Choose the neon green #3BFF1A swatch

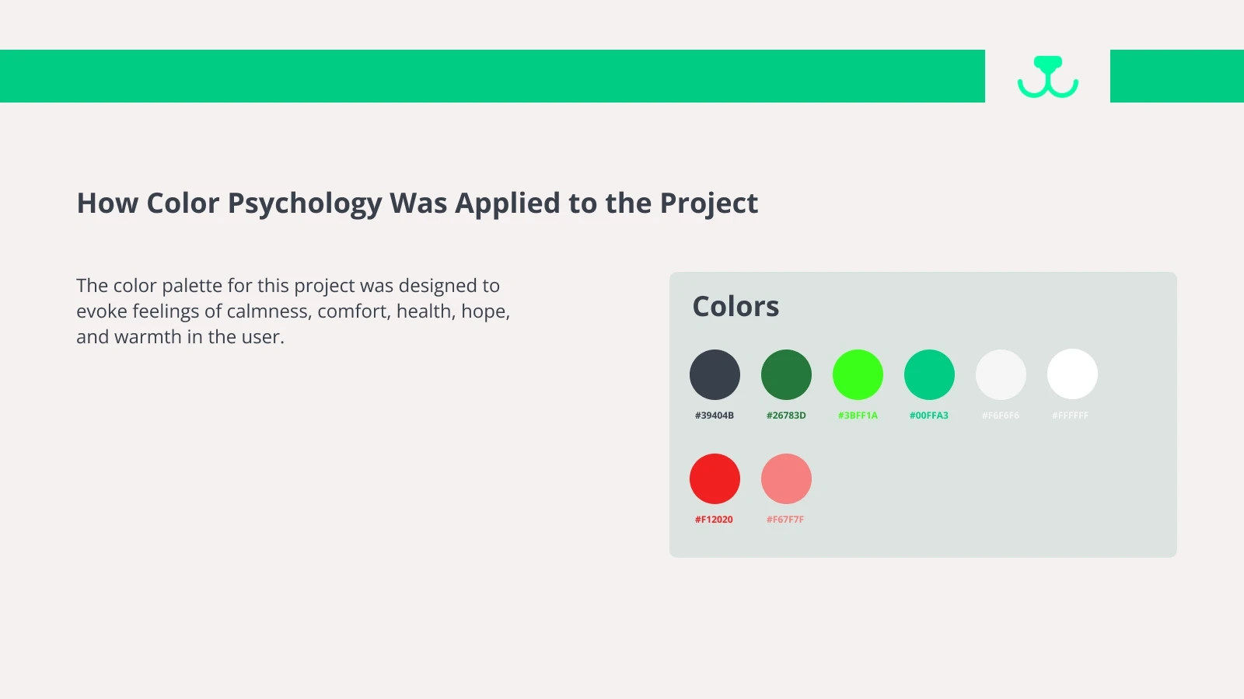coord(858,374)
